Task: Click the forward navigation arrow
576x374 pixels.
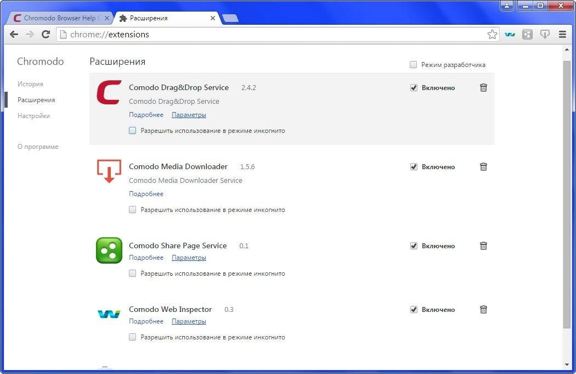Action: (30, 35)
